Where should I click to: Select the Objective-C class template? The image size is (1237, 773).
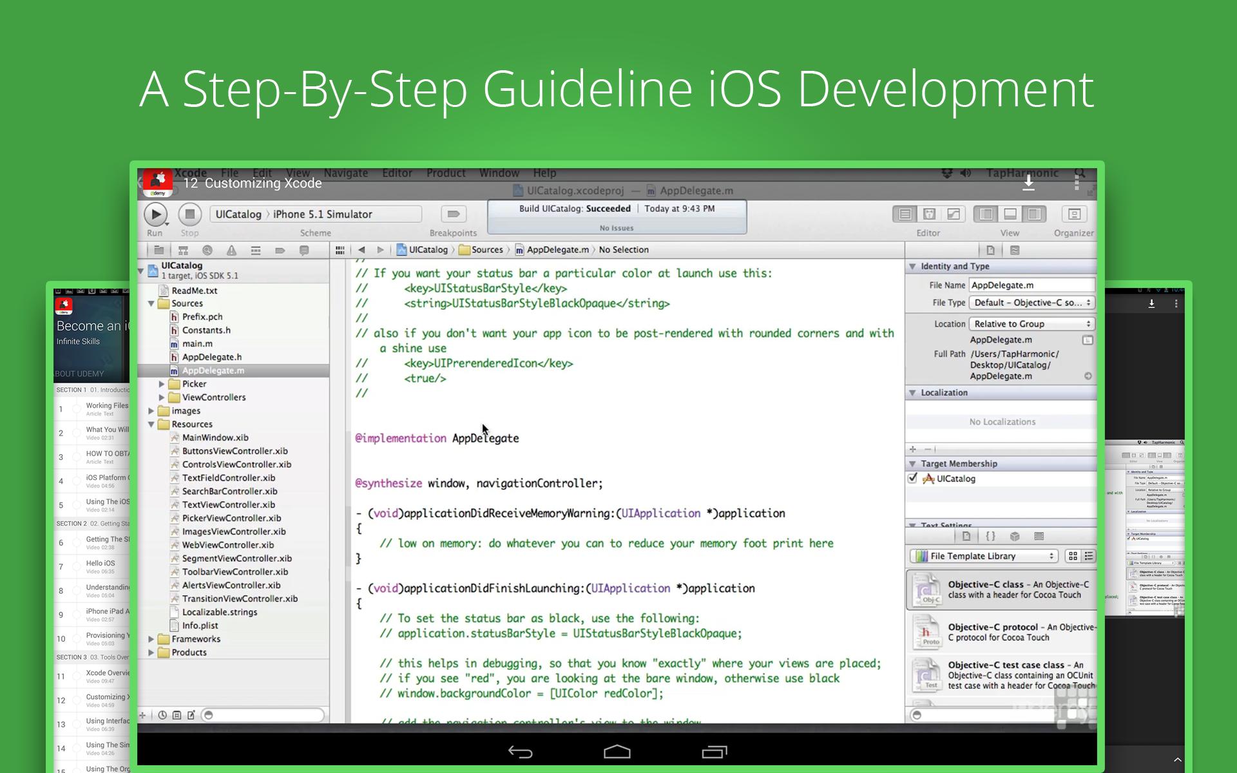click(x=1002, y=589)
